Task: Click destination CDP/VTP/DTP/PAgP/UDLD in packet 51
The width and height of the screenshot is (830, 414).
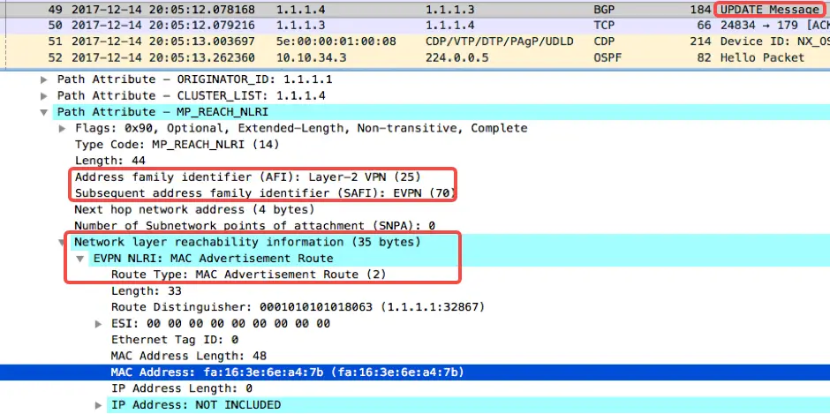Action: click(500, 41)
